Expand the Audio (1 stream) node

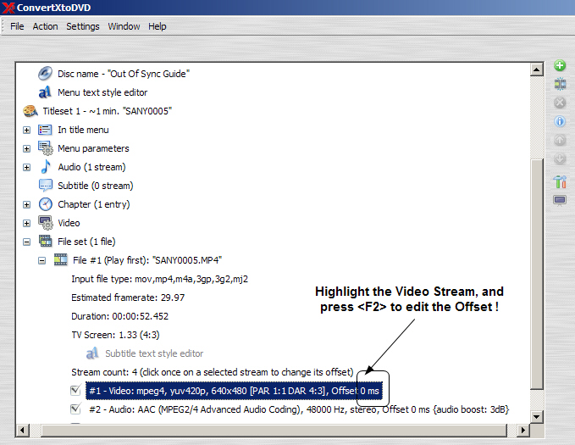(x=26, y=168)
